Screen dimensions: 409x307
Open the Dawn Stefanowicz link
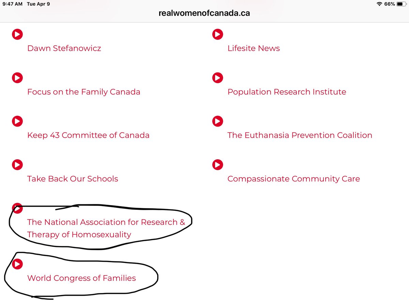[64, 48]
